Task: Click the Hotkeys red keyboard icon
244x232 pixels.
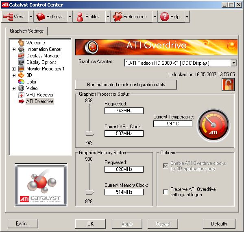Action: coord(40,17)
